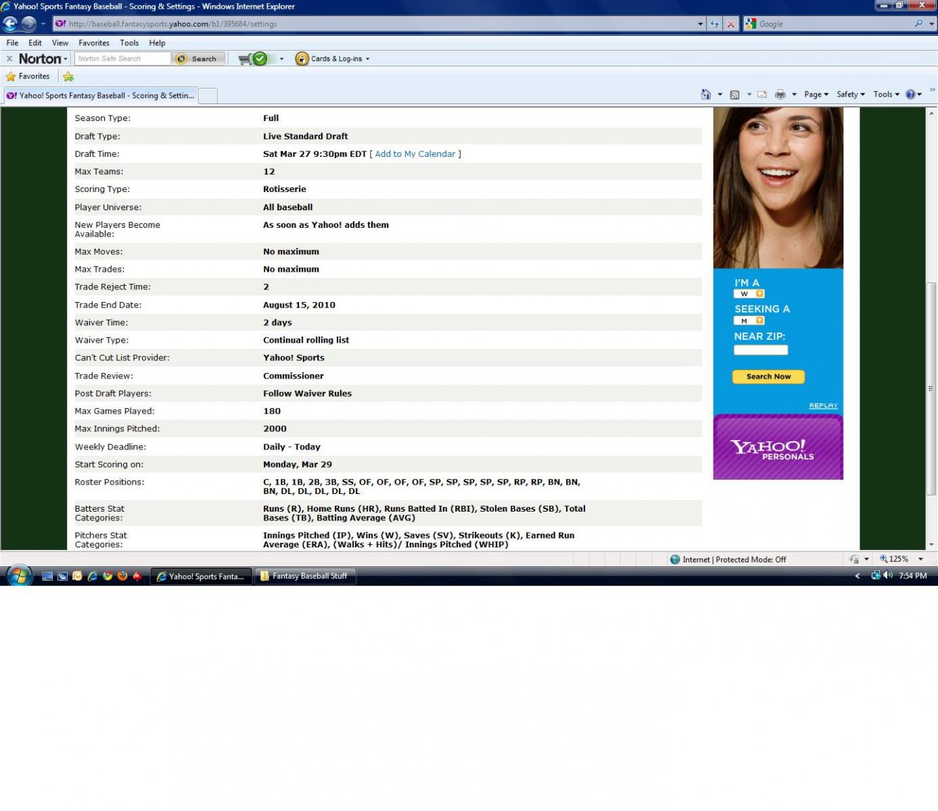This screenshot has height=811, width=938.
Task: Click the NEAR ZIP input field
Action: [x=761, y=350]
